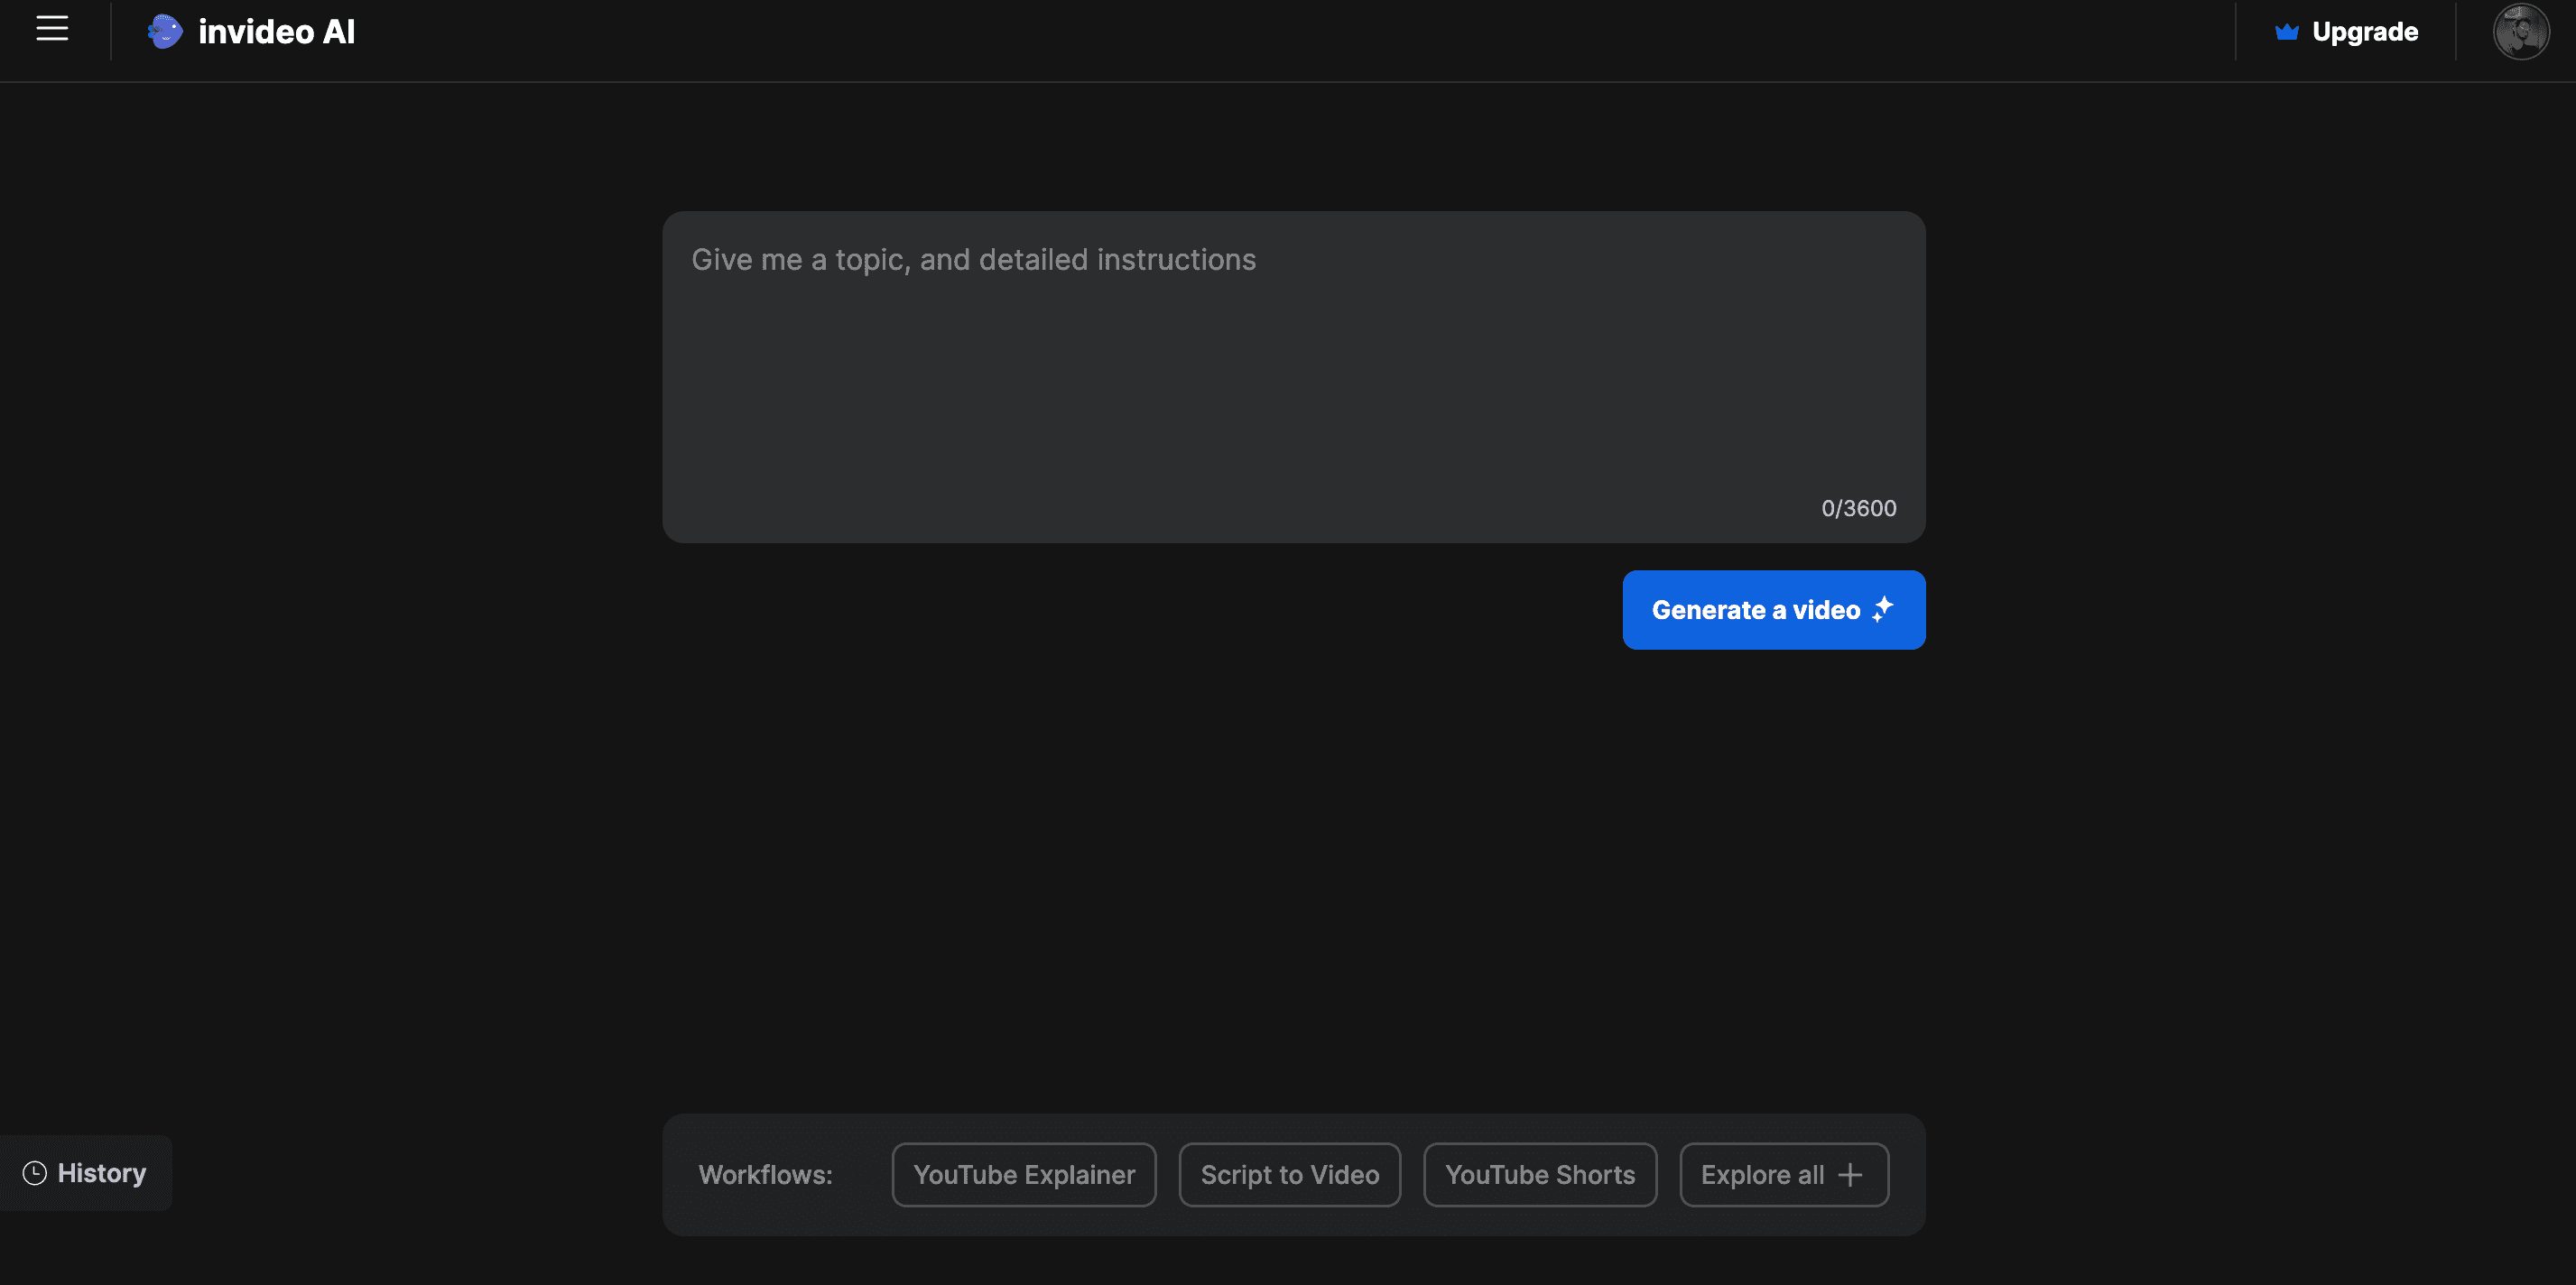Click the Generate a video button
Viewport: 2576px width, 1285px height.
pyautogui.click(x=1773, y=610)
